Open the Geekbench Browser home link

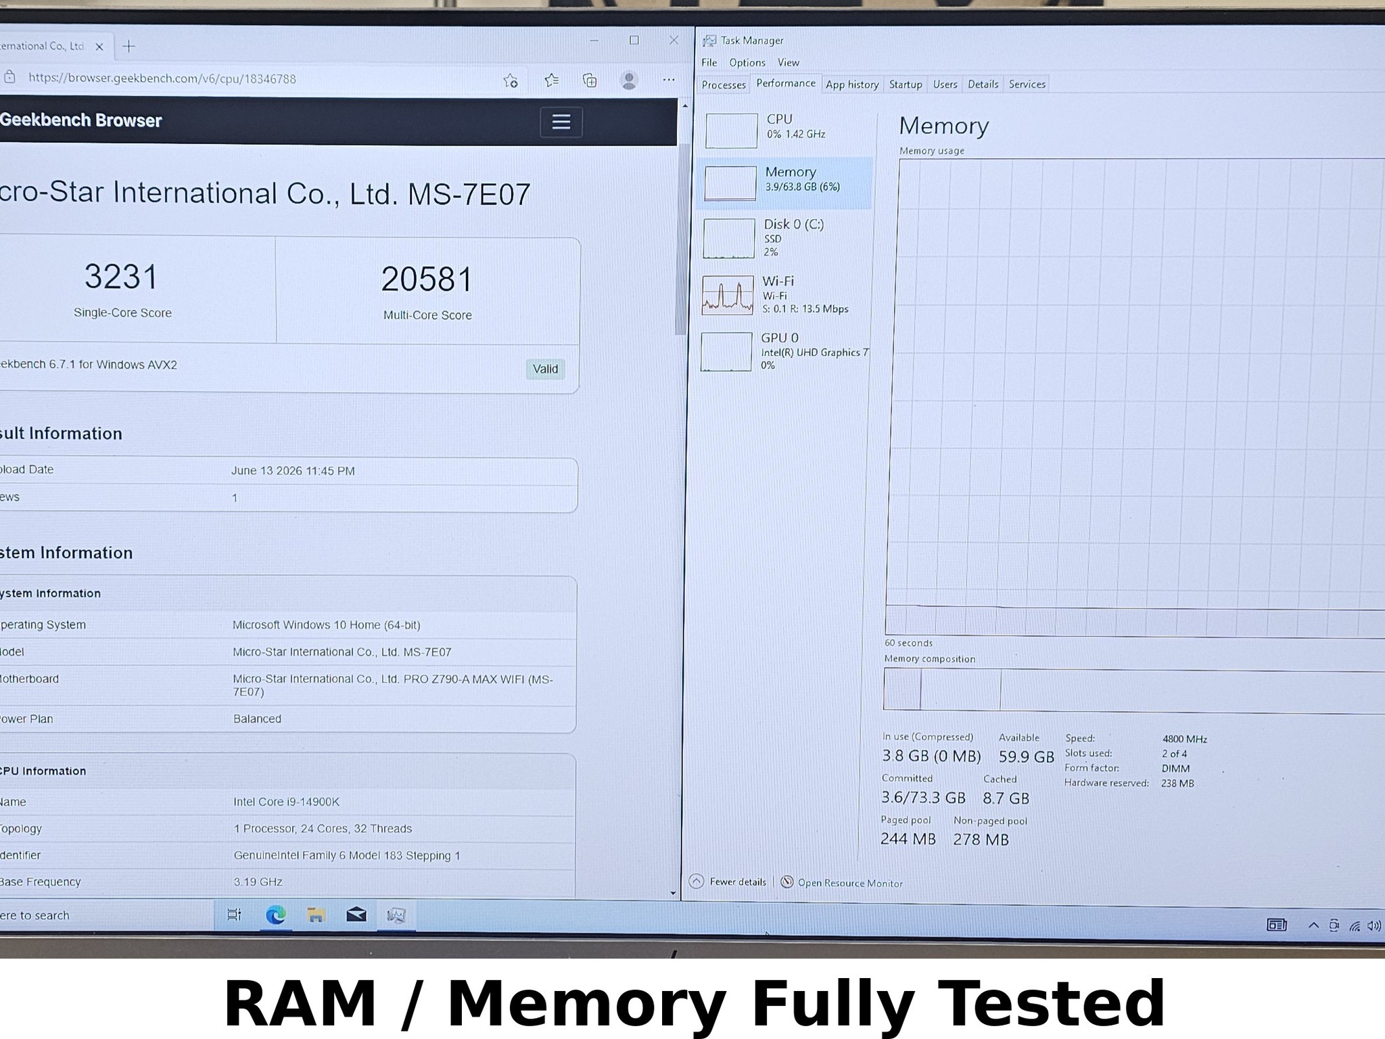click(x=80, y=120)
